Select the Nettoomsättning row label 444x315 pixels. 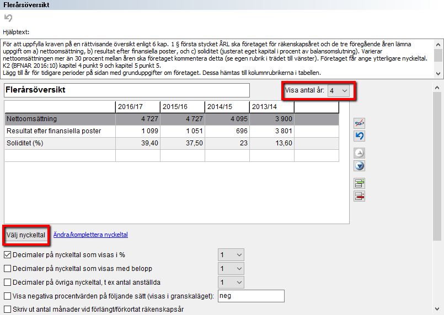(32, 119)
